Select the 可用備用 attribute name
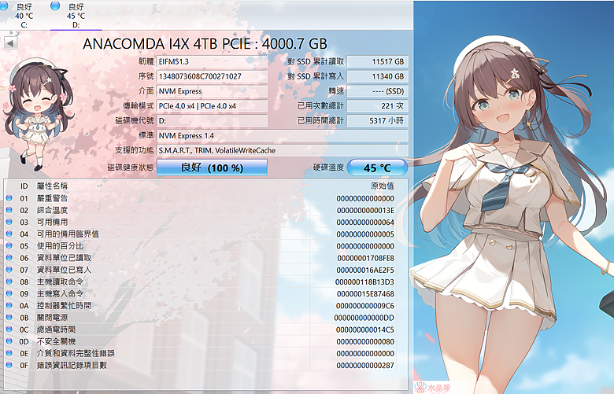This screenshot has width=614, height=394. (x=52, y=223)
